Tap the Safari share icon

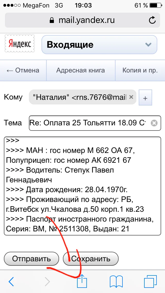coord(82,282)
